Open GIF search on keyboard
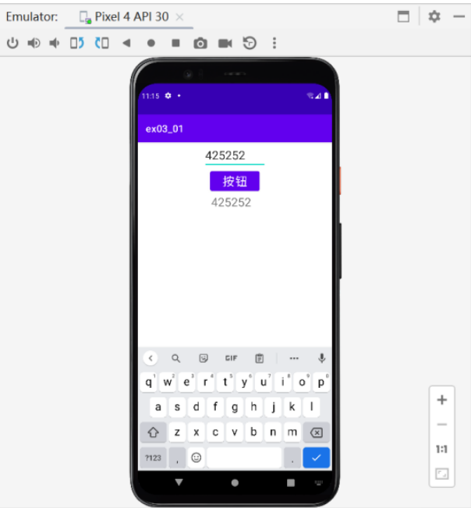The image size is (471, 508). click(x=231, y=358)
